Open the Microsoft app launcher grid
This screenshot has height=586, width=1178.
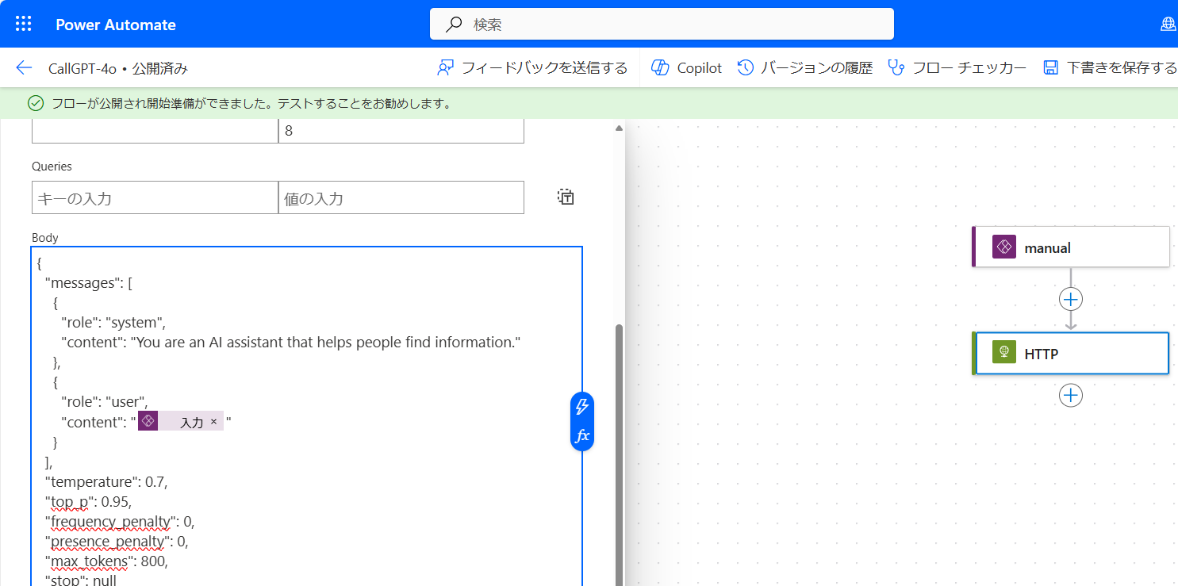tap(22, 23)
